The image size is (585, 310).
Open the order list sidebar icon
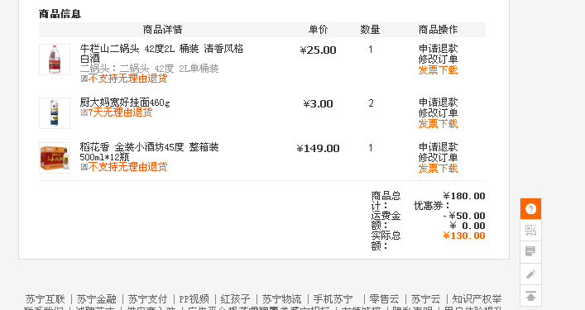pyautogui.click(x=530, y=251)
